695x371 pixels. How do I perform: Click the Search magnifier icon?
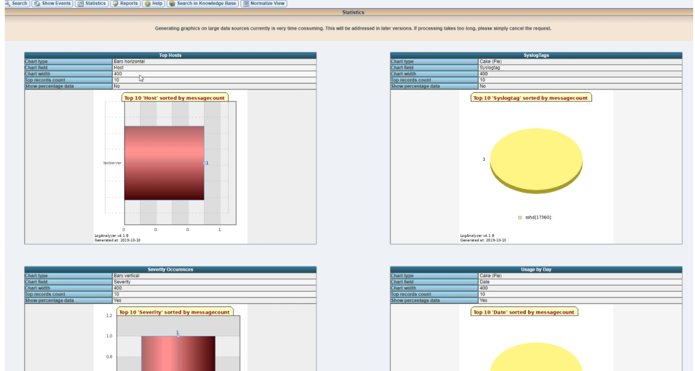[7, 3]
